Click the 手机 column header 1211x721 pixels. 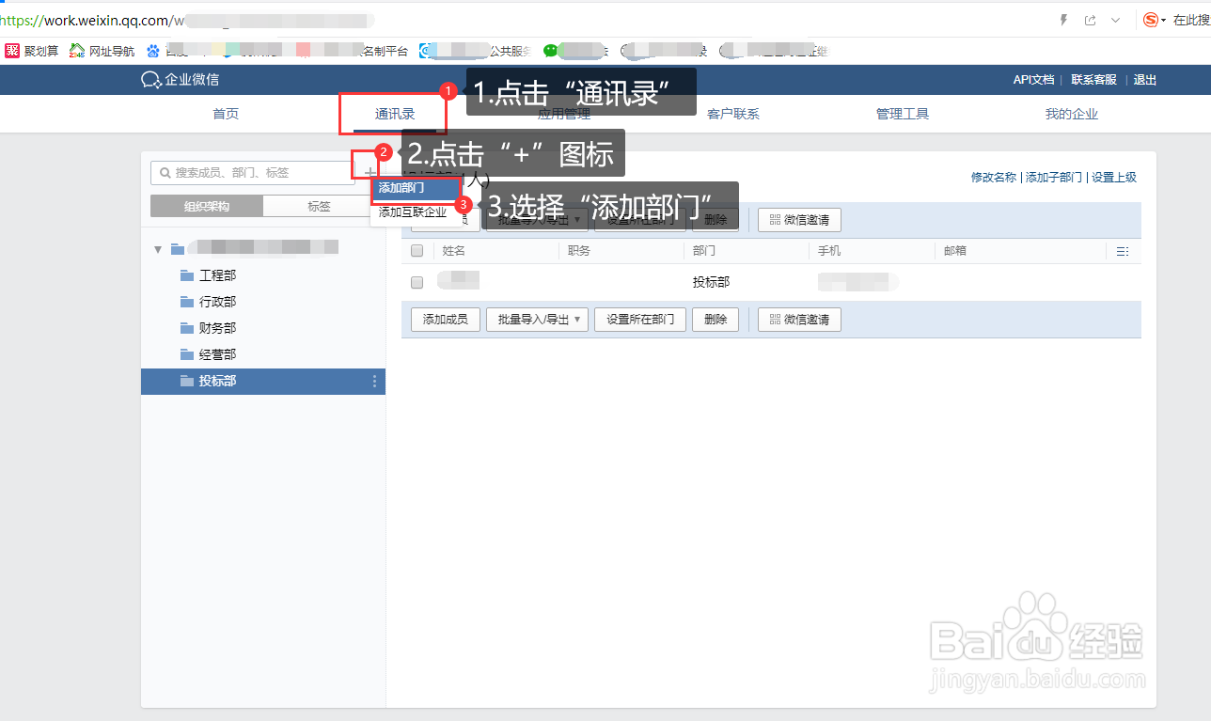(x=829, y=251)
